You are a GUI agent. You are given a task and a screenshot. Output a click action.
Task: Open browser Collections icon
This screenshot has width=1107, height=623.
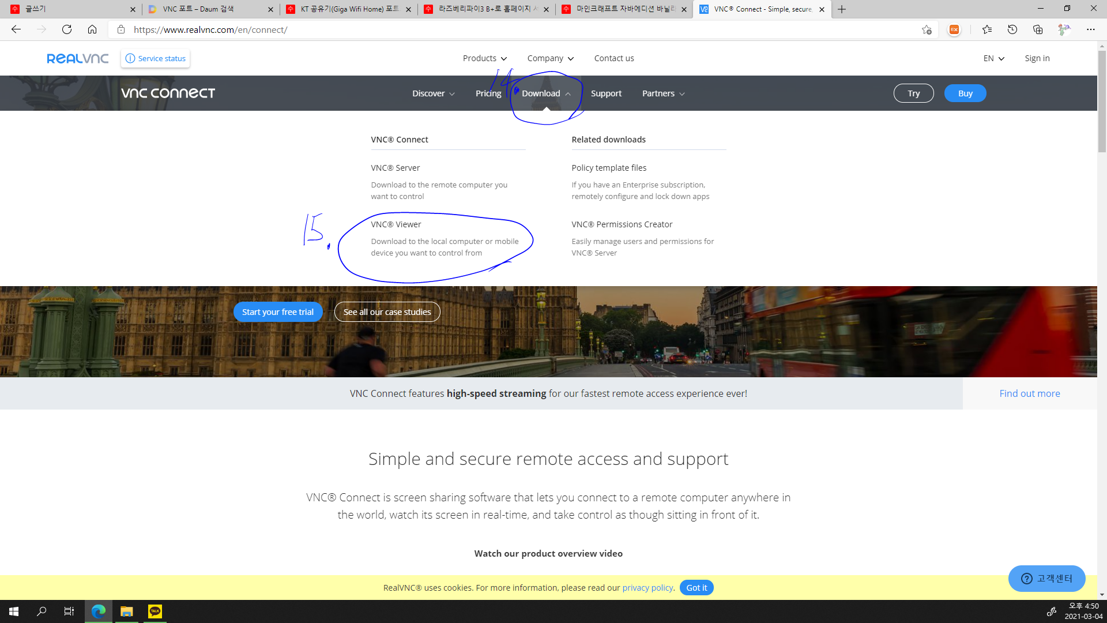click(x=1038, y=29)
